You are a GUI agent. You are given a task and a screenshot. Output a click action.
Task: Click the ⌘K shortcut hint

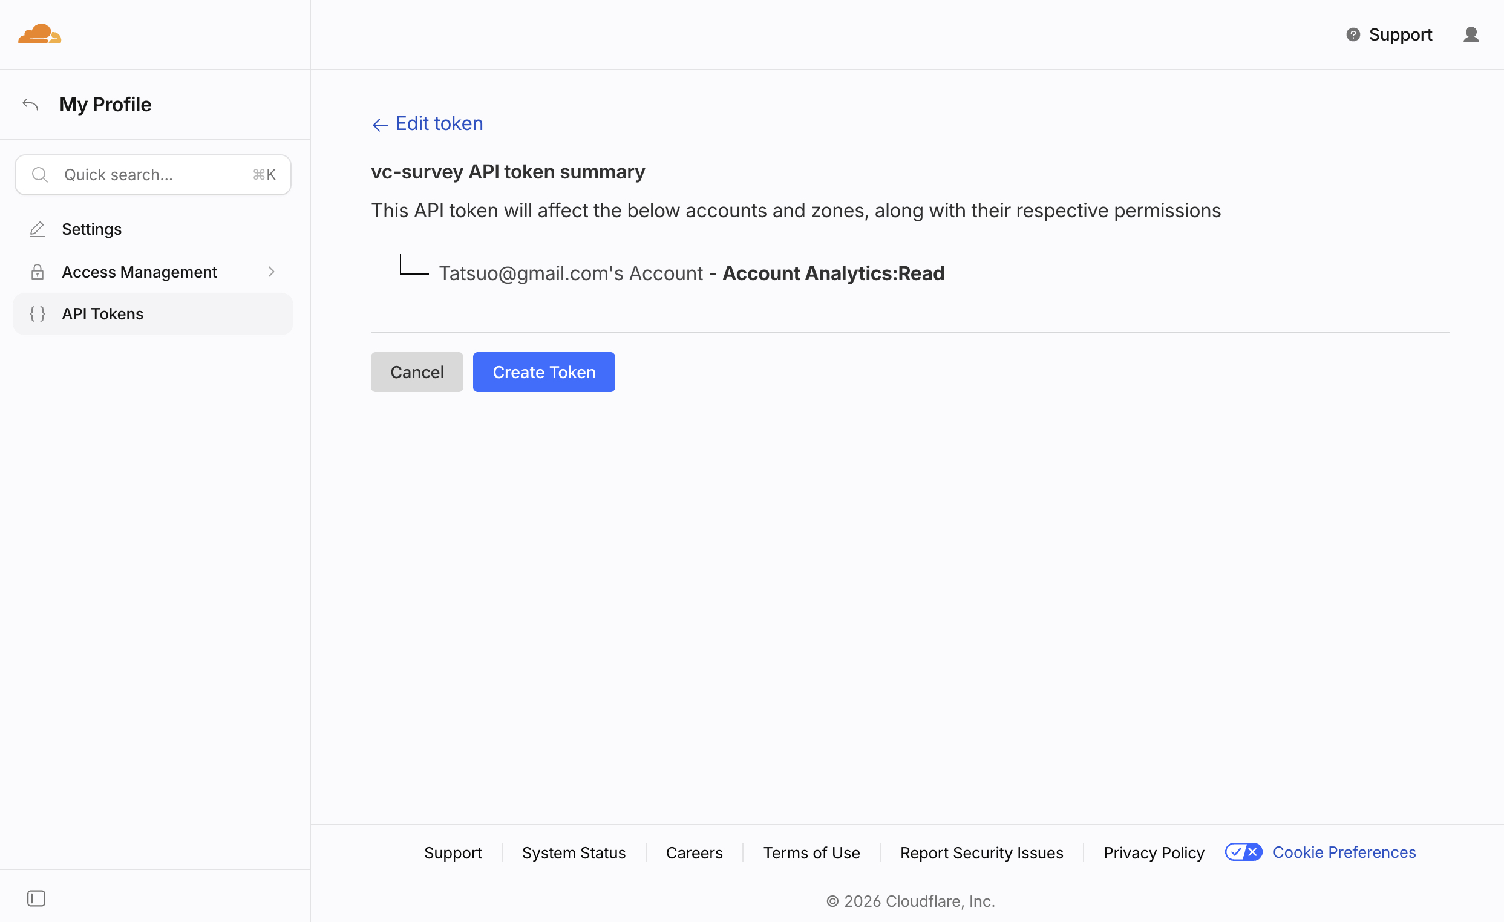click(264, 175)
